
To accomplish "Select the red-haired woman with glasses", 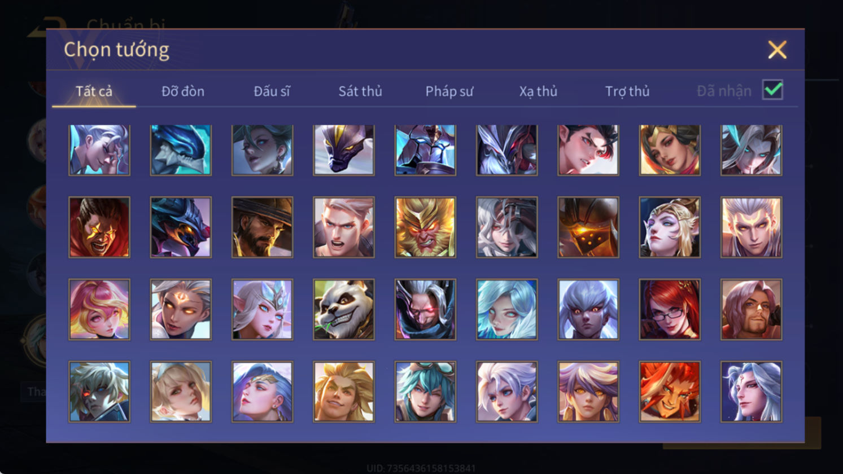I will (670, 310).
